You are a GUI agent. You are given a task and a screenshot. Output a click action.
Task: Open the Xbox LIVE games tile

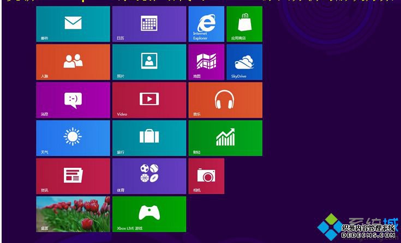click(x=149, y=214)
